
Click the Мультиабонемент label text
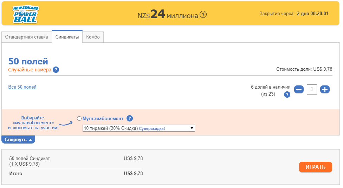pos(103,119)
